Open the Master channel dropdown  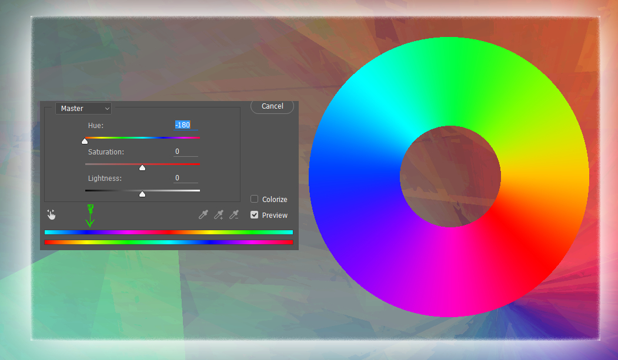coord(83,108)
